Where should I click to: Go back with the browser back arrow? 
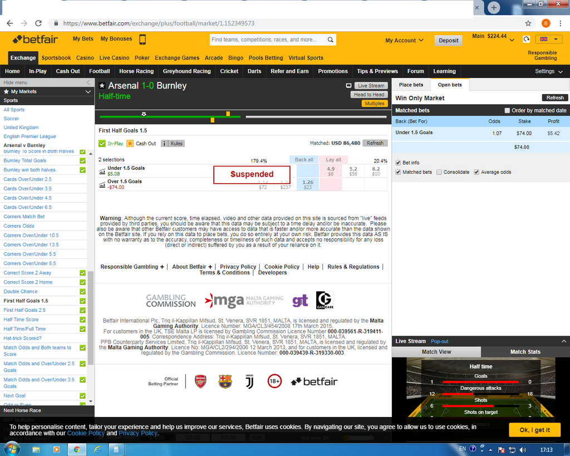[x=10, y=23]
